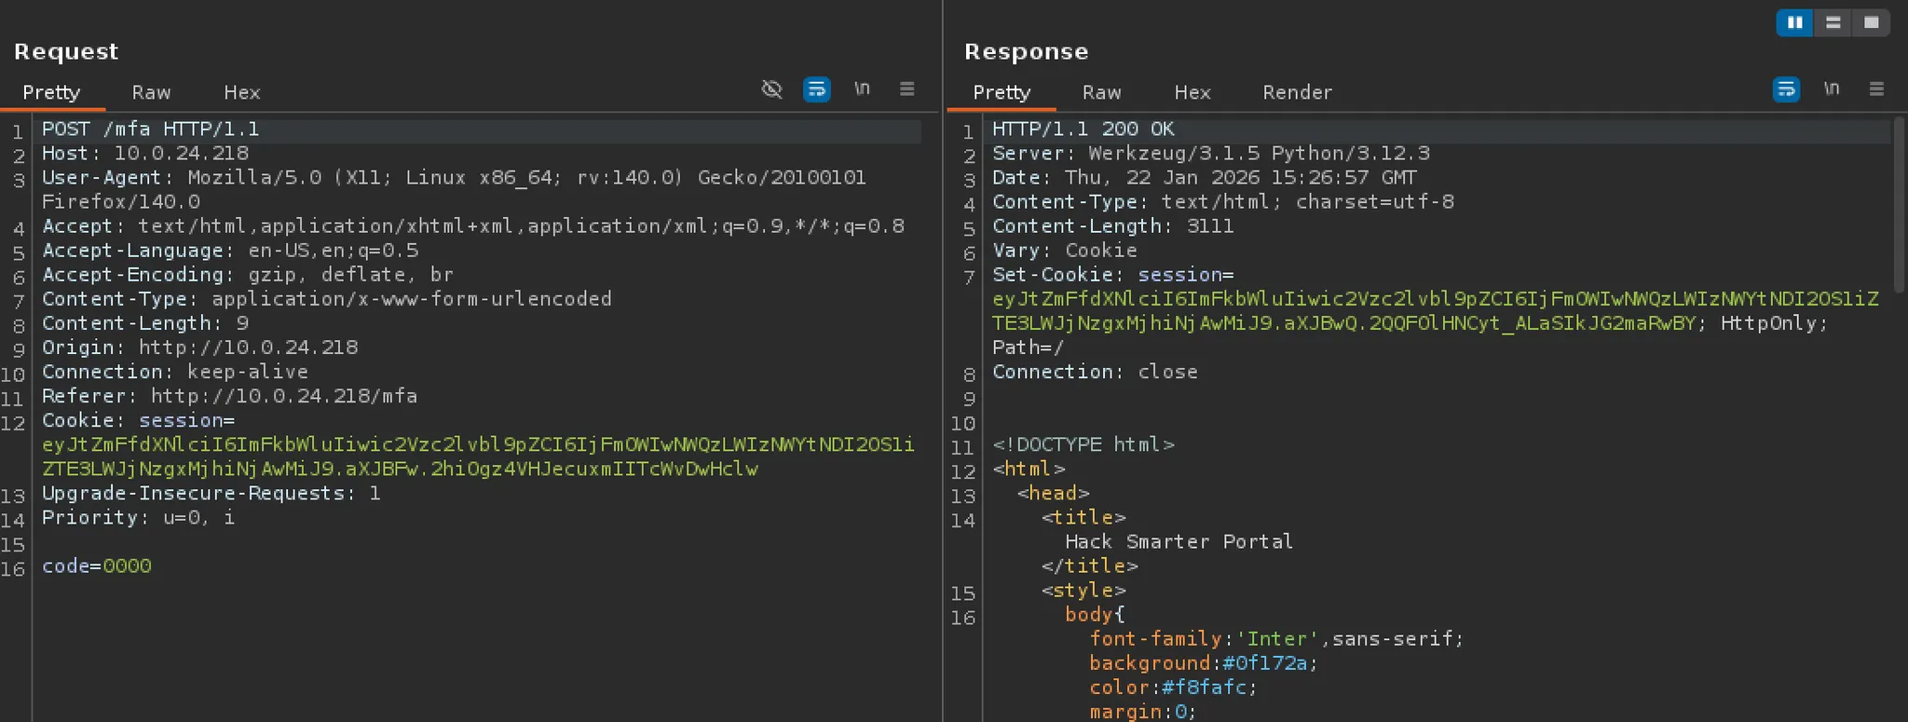This screenshot has width=1908, height=722.
Task: Select the Pretty tab in the Request panel
Action: click(51, 92)
